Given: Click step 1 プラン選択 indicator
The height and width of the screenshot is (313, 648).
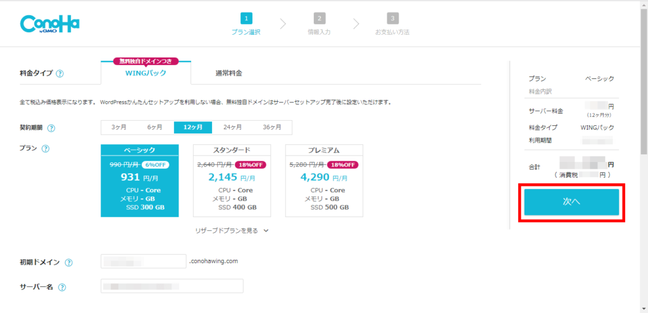Looking at the screenshot, I should (x=246, y=25).
